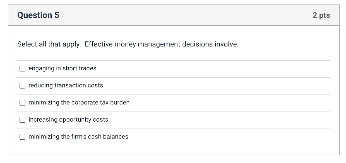Image resolution: width=346 pixels, height=163 pixels.
Task: Click the 2 pts point value
Action: pyautogui.click(x=321, y=15)
